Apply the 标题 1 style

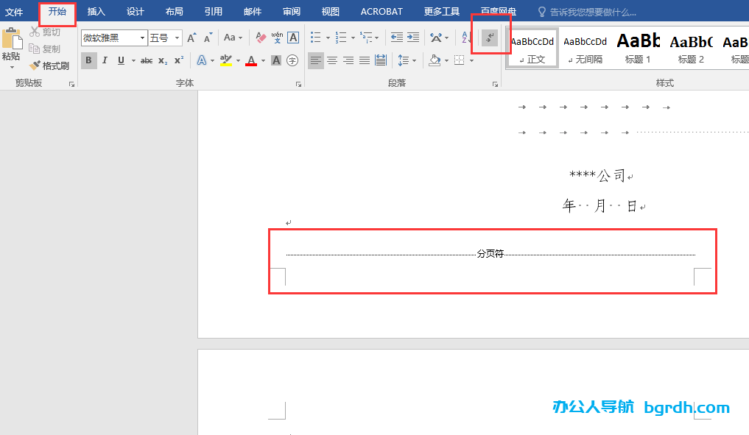click(638, 46)
